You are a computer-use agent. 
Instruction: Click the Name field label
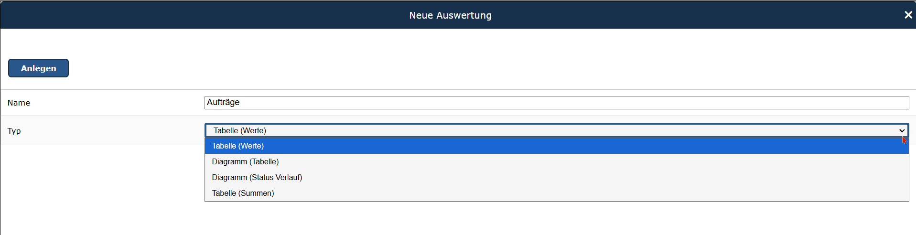tap(19, 103)
